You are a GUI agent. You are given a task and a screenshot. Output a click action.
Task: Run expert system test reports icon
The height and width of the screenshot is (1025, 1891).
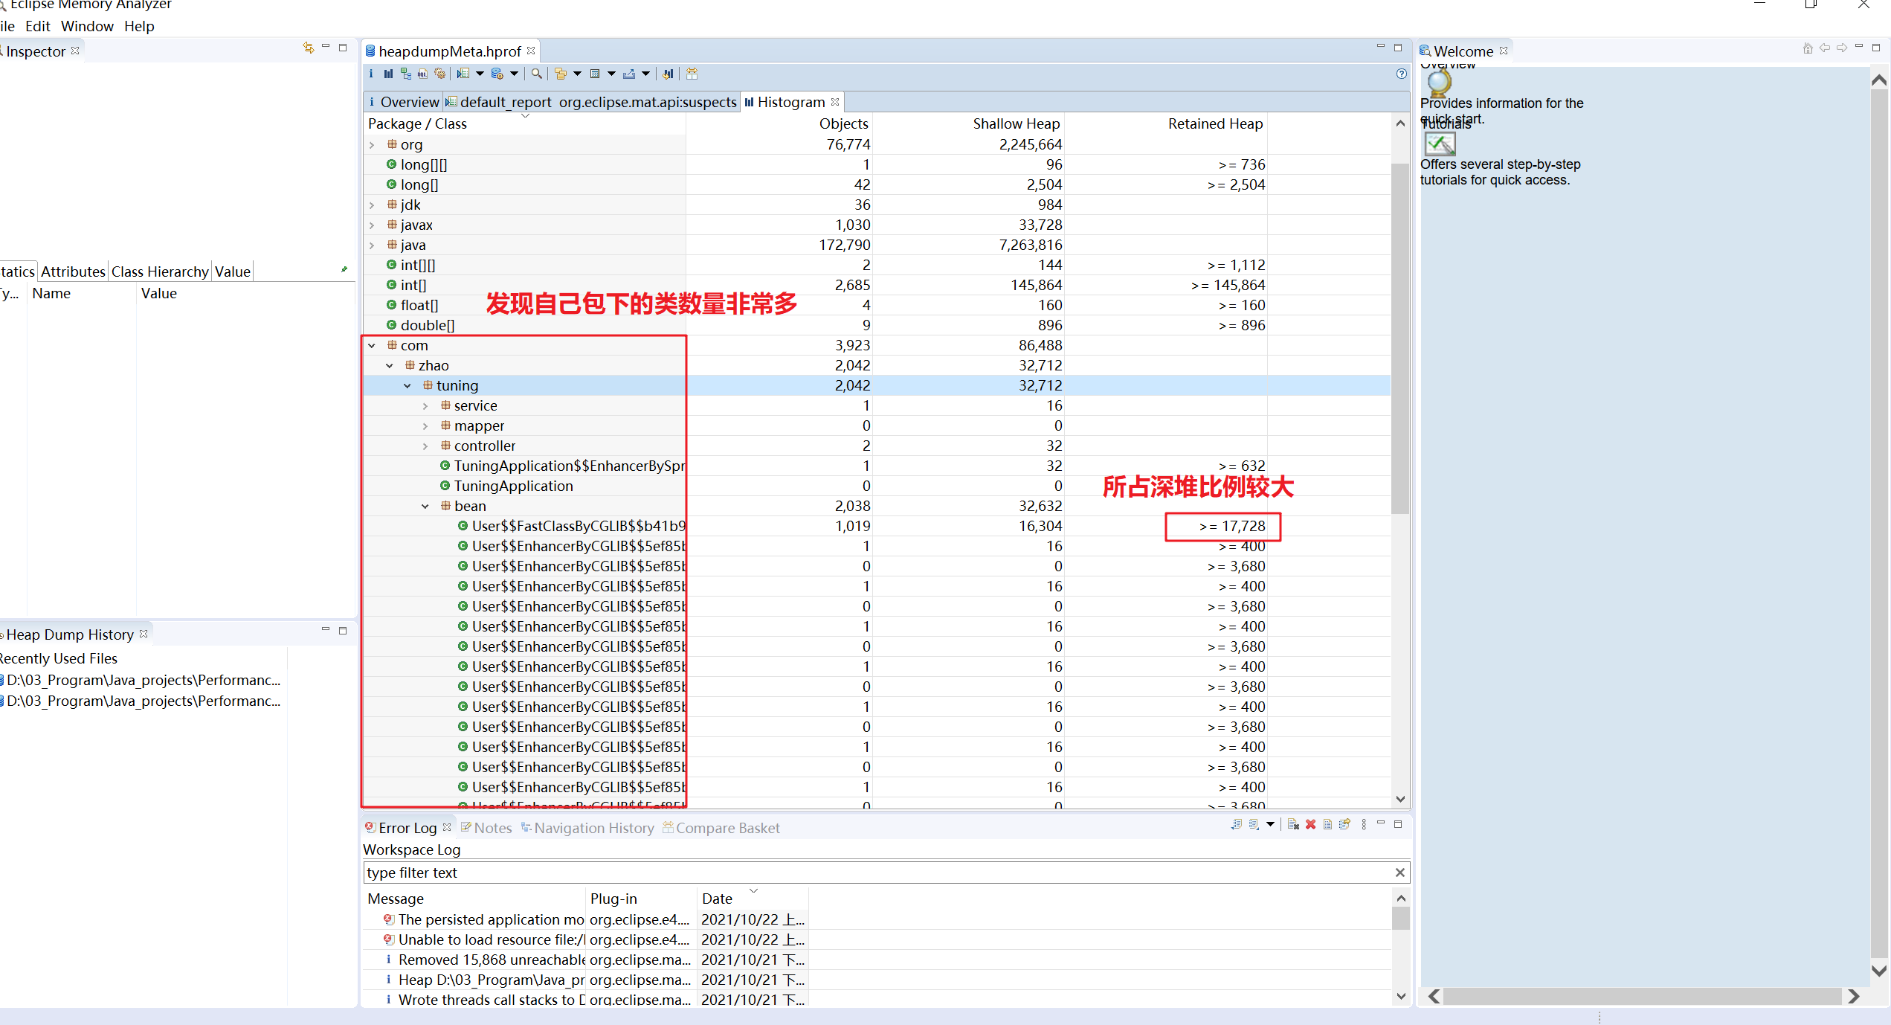point(463,74)
